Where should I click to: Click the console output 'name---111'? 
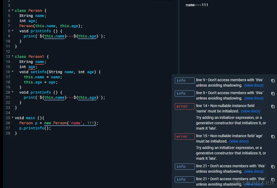(x=197, y=5)
